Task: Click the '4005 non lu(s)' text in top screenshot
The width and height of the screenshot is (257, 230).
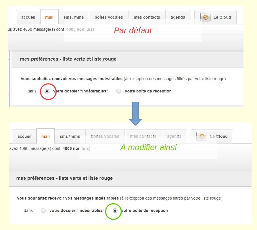Action: click(x=80, y=29)
